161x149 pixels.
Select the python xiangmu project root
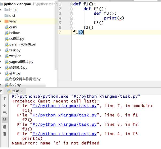[17, 4]
